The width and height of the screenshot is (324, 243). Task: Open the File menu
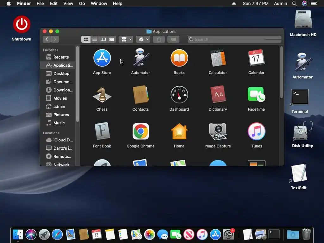tap(40, 3)
